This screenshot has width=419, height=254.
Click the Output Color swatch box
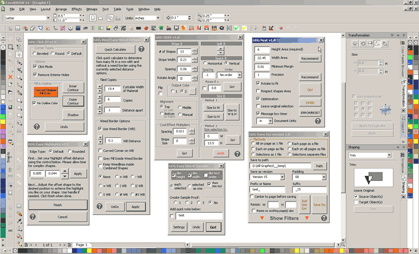pyautogui.click(x=192, y=92)
